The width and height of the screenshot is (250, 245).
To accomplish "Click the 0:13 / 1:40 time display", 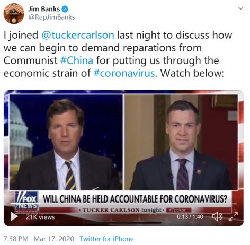I will [190, 217].
